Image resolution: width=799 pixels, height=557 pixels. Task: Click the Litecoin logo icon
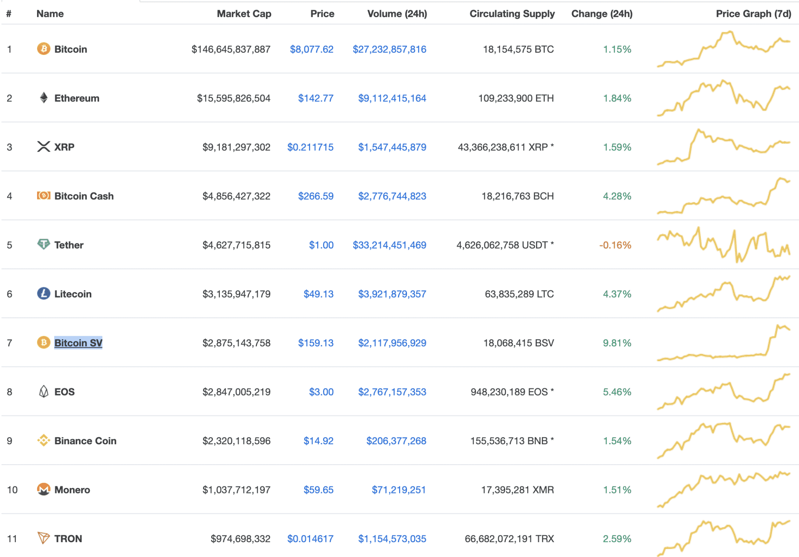coord(43,293)
